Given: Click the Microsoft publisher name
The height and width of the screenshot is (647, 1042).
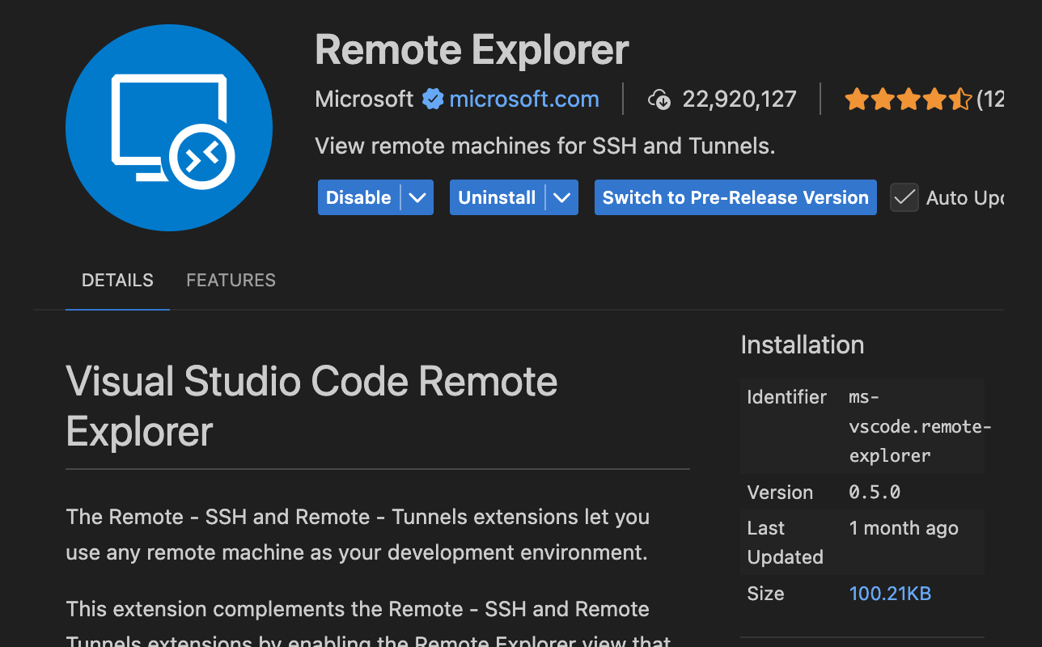Looking at the screenshot, I should [364, 99].
